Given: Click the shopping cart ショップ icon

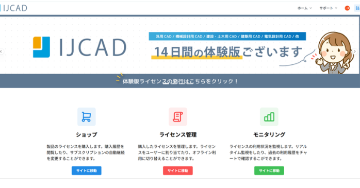Looking at the screenshot, I should click(86, 117).
